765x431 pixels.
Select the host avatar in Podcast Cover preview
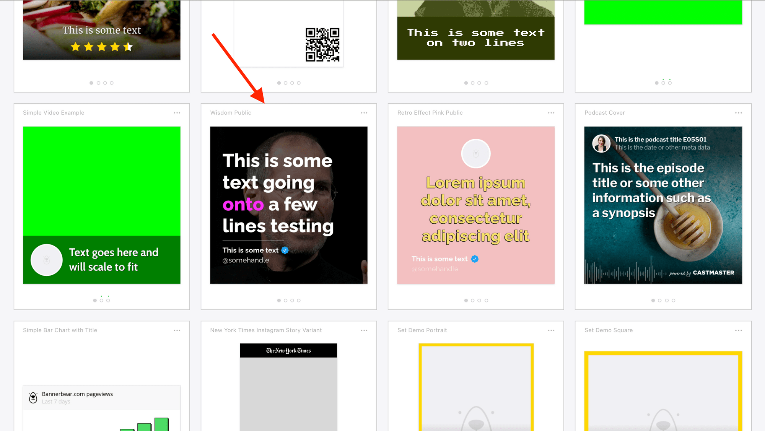click(x=601, y=143)
